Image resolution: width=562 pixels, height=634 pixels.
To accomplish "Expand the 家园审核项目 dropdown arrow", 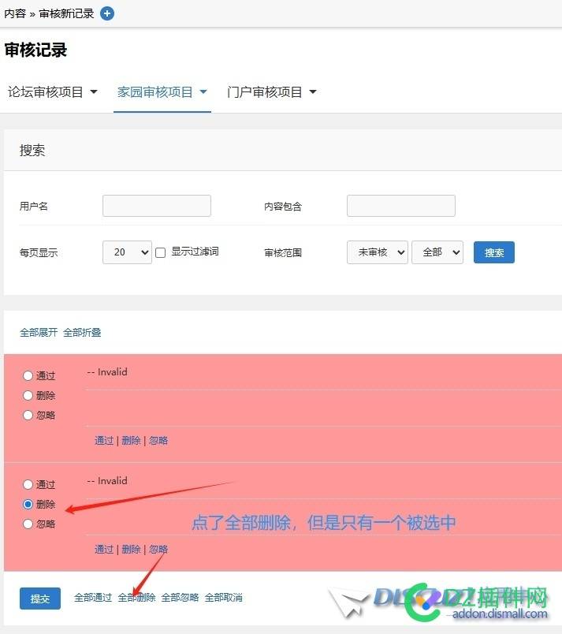I will point(203,92).
